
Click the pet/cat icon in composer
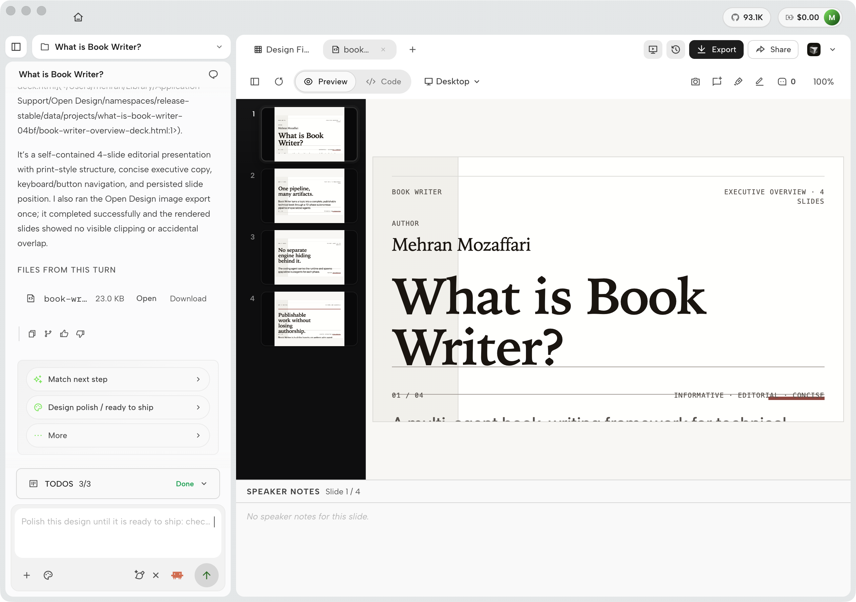(139, 576)
